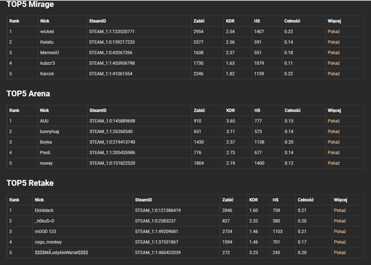The width and height of the screenshot is (371, 265).
Task: Select SteamID STEAM_1:0:145889698
Action: pyautogui.click(x=112, y=121)
